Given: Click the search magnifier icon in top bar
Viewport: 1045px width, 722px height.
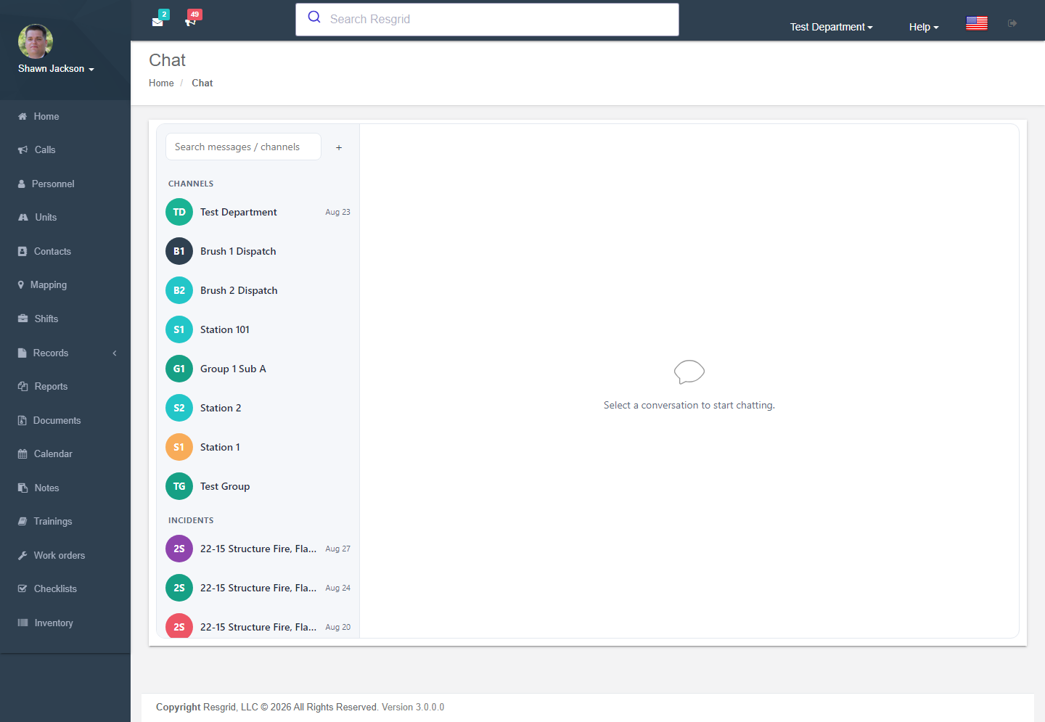Looking at the screenshot, I should pos(314,17).
